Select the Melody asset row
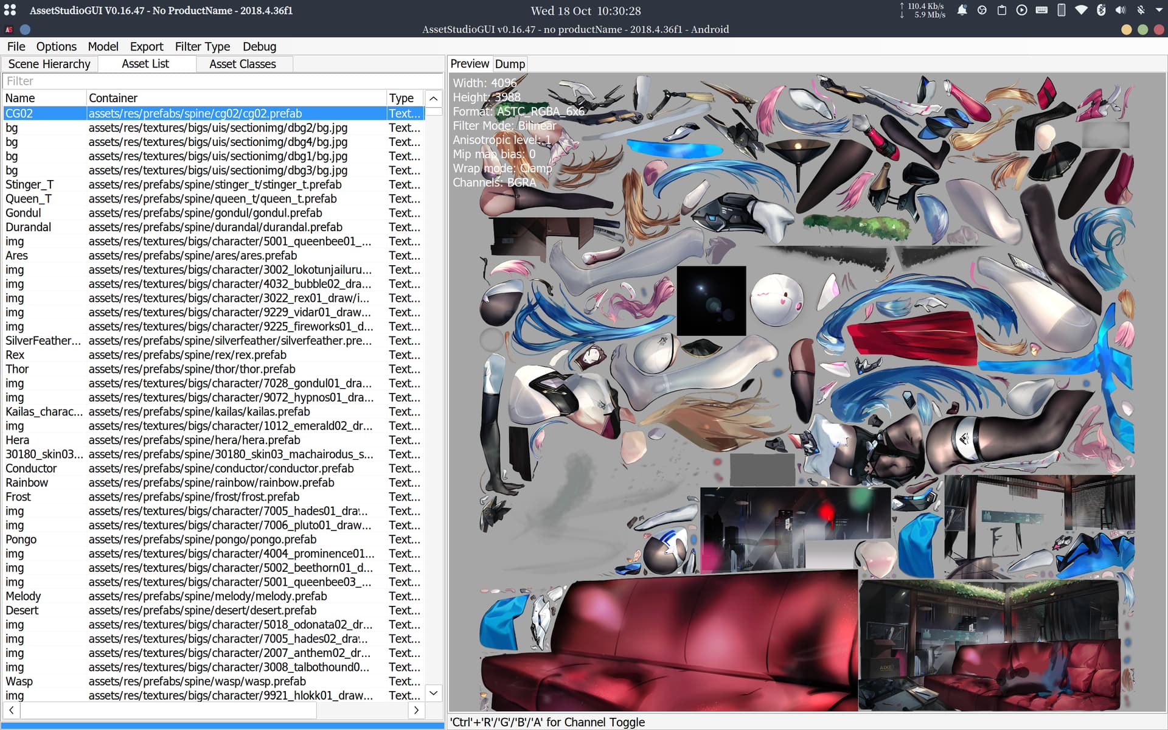1168x730 pixels. [214, 596]
